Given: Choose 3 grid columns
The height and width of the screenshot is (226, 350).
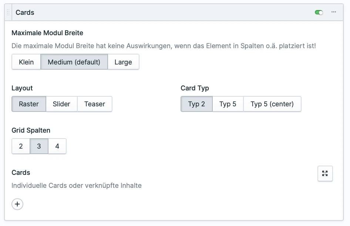Looking at the screenshot, I should pyautogui.click(x=39, y=146).
